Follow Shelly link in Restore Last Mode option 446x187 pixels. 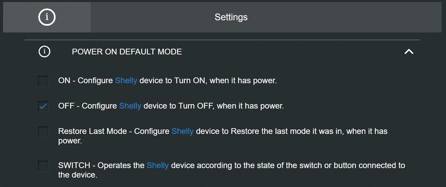(183, 131)
